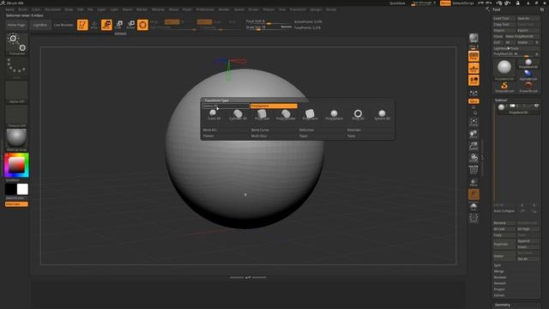Image resolution: width=549 pixels, height=309 pixels.
Task: Click Export in Tool panel
Action: click(x=528, y=31)
